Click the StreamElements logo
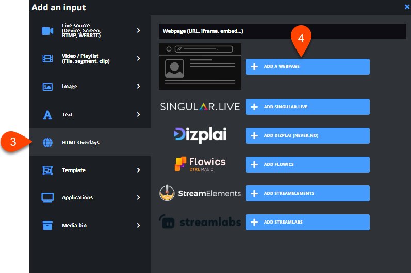Image resolution: width=411 pixels, height=273 pixels. (200, 193)
